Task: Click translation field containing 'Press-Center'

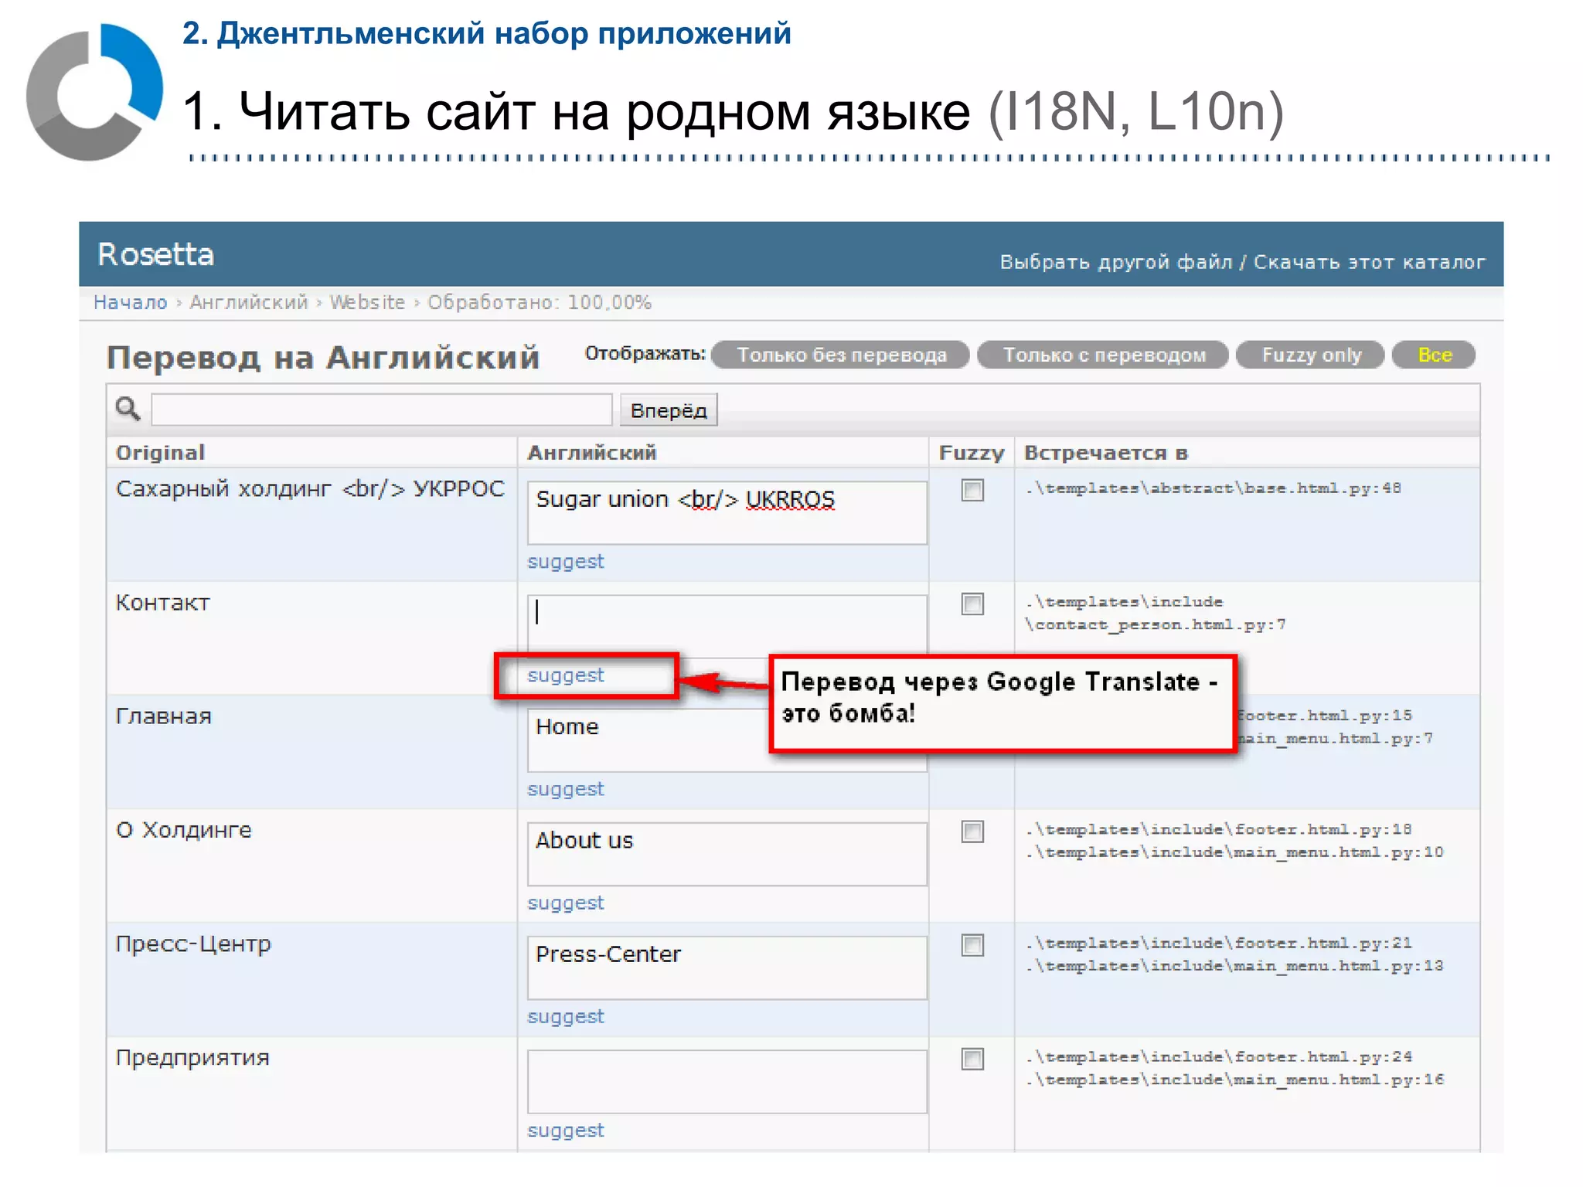Action: tap(727, 968)
